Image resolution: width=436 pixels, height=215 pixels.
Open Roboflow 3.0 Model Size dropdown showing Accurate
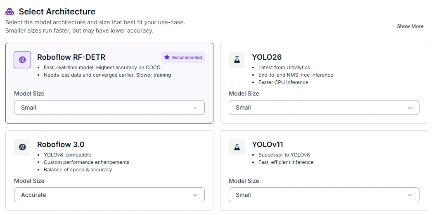point(109,195)
